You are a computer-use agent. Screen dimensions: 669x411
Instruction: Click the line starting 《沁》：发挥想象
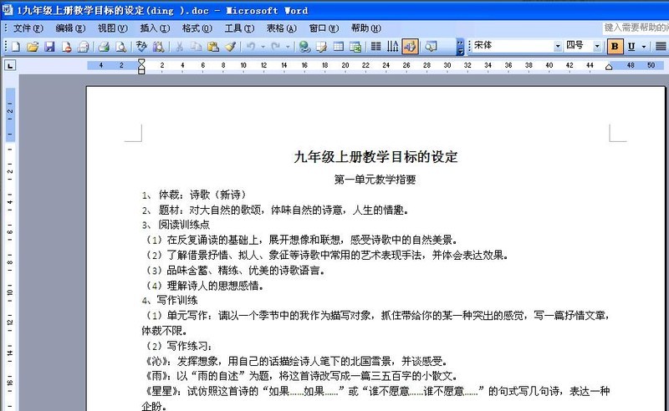coord(295,361)
